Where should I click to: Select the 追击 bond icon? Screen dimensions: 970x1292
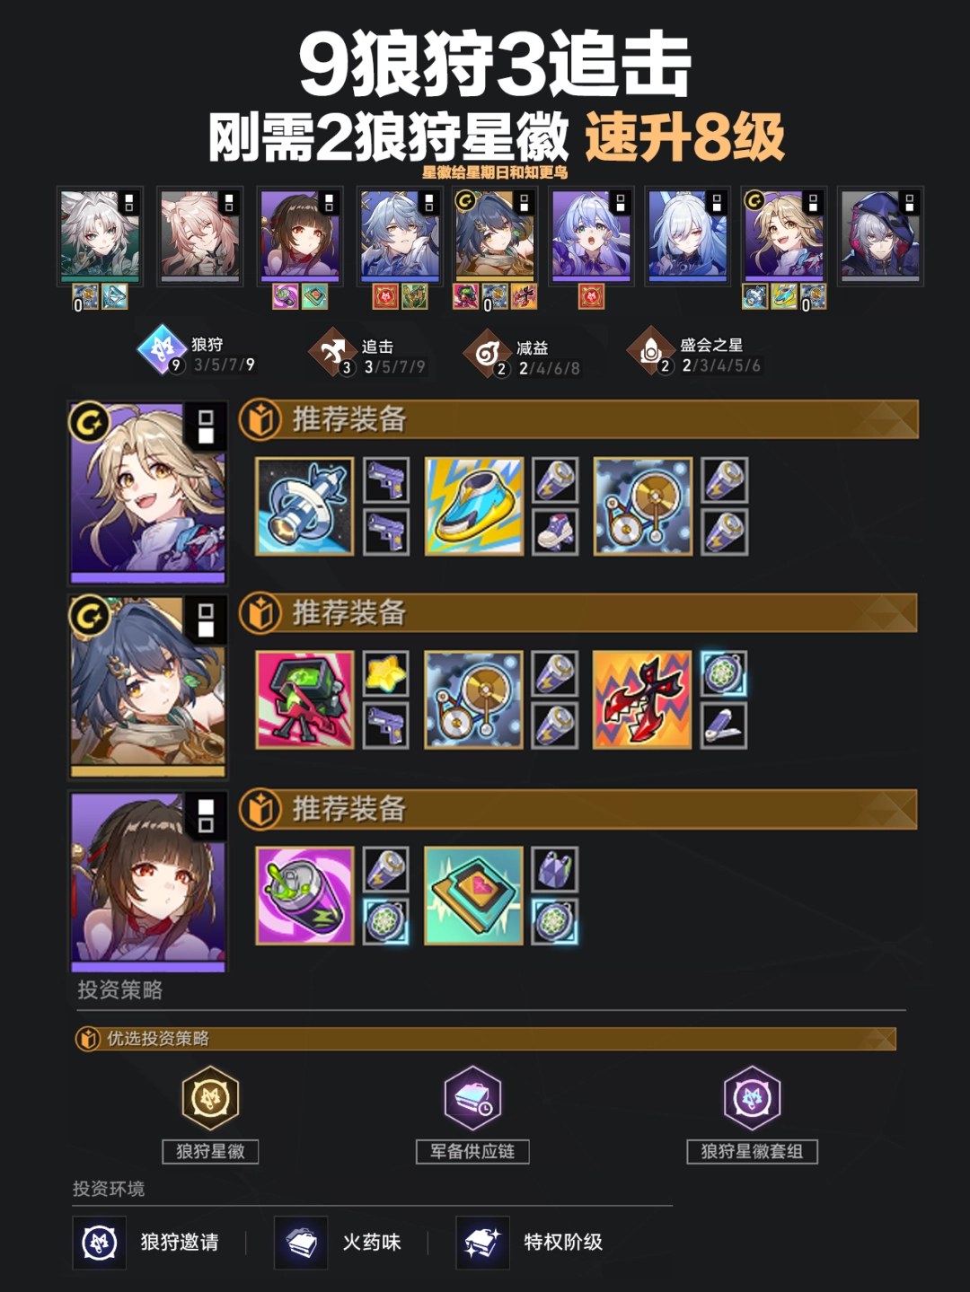(x=333, y=351)
